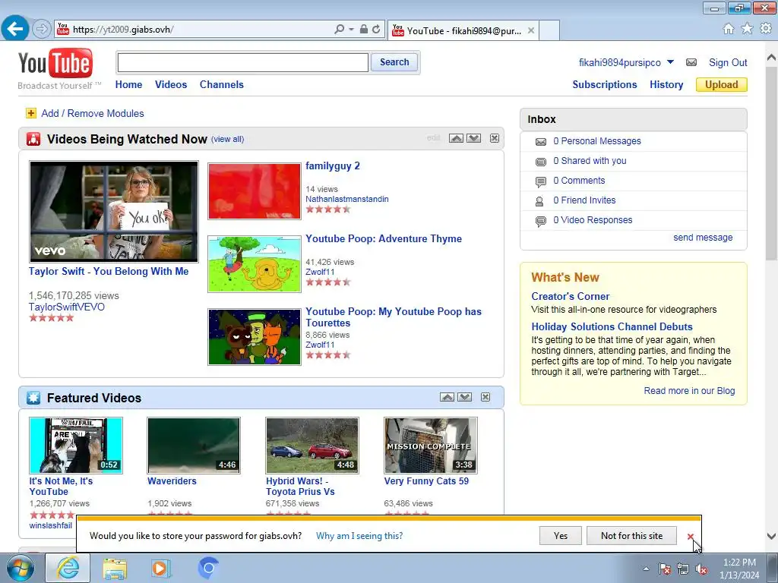Open the Subscriptions page link

pos(604,85)
